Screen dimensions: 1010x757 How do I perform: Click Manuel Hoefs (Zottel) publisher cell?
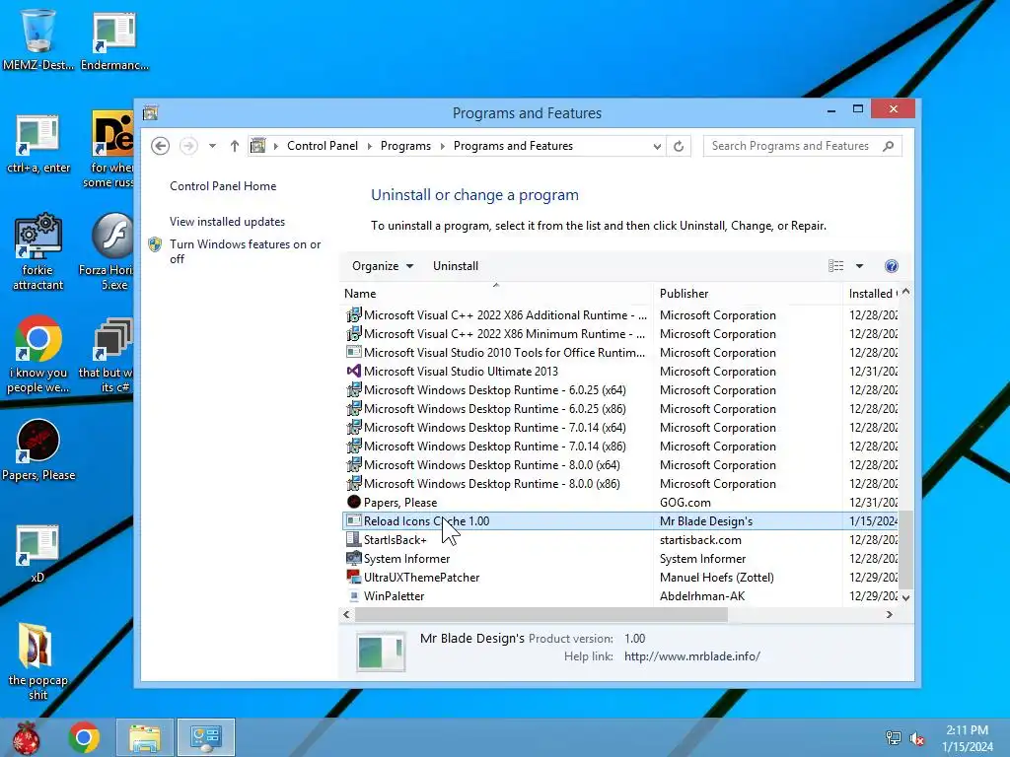tap(717, 578)
